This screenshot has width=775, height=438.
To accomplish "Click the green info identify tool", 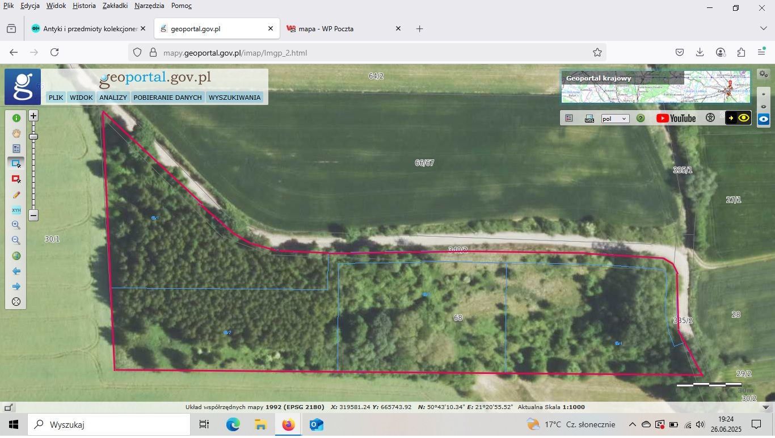I will tap(16, 118).
